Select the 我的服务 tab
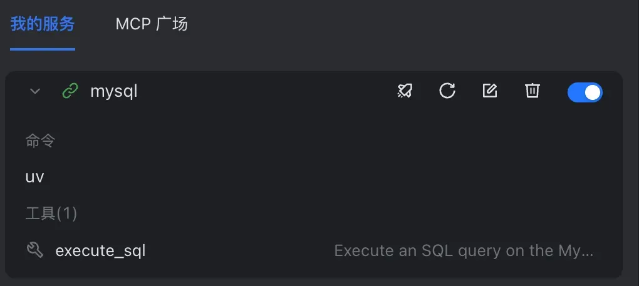Screen dimensions: 639x286 (43, 24)
